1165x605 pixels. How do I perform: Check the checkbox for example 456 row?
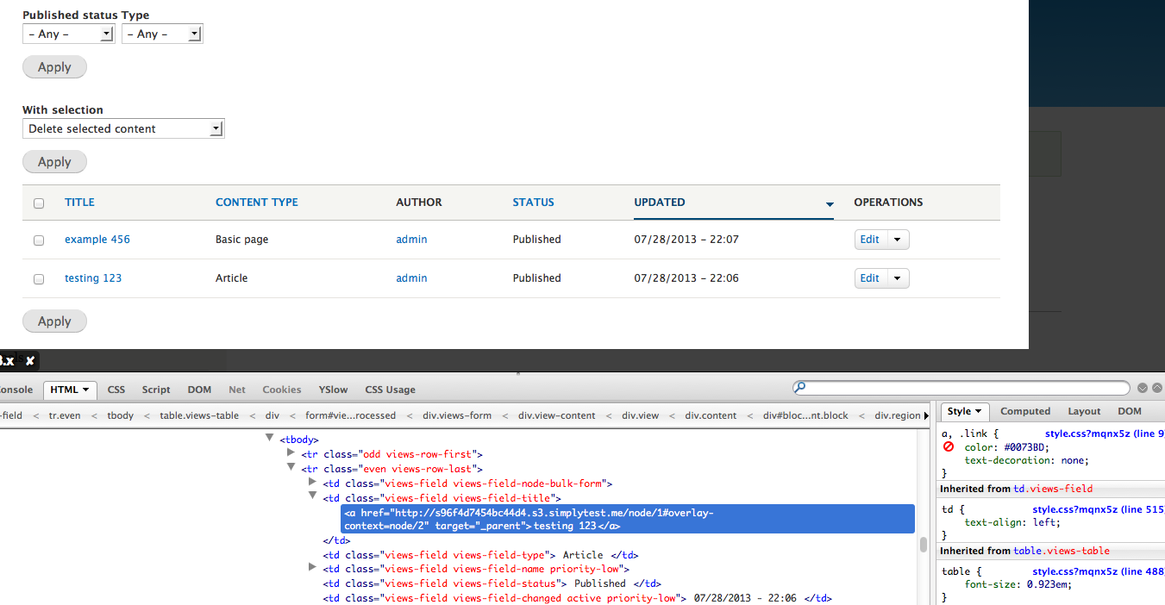(38, 240)
